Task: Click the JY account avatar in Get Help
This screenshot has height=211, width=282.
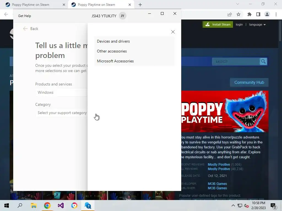Action: tap(123, 16)
